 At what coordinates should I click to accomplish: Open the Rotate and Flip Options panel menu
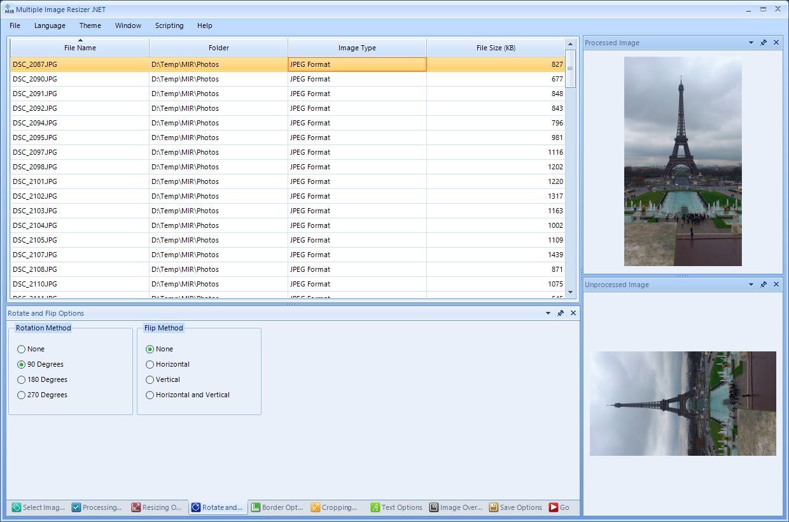pyautogui.click(x=547, y=313)
